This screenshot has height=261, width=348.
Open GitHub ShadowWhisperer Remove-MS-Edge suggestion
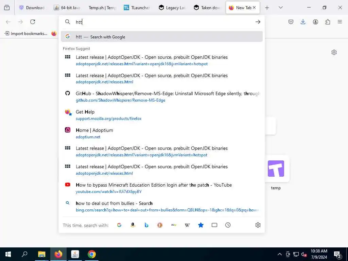tap(161, 97)
